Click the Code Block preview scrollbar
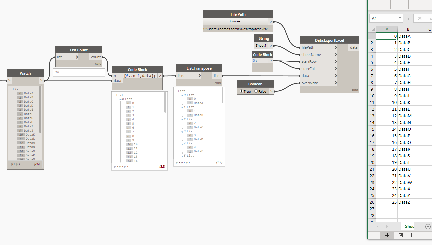The height and width of the screenshot is (245, 432). point(165,103)
